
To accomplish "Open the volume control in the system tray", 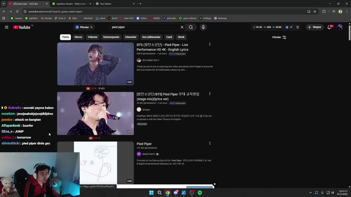I will click(x=333, y=193).
